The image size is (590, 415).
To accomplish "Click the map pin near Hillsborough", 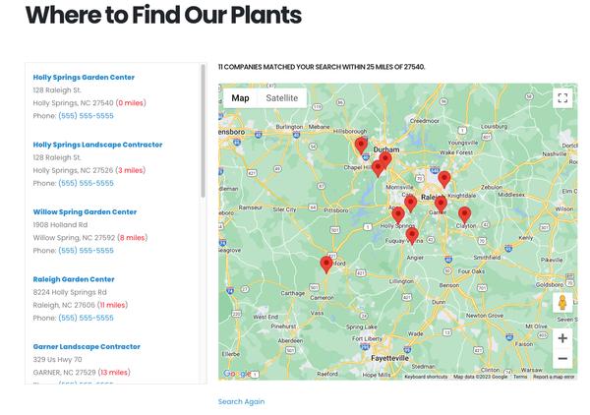I will (361, 146).
